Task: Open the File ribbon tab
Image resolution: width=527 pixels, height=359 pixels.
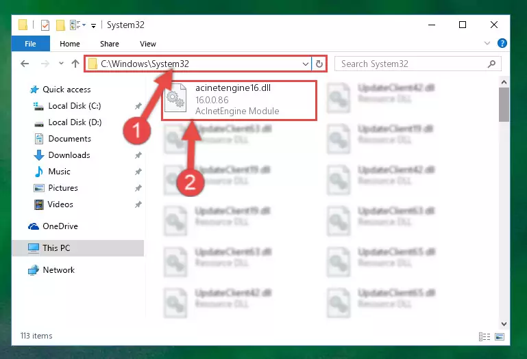Action: pyautogui.click(x=31, y=44)
